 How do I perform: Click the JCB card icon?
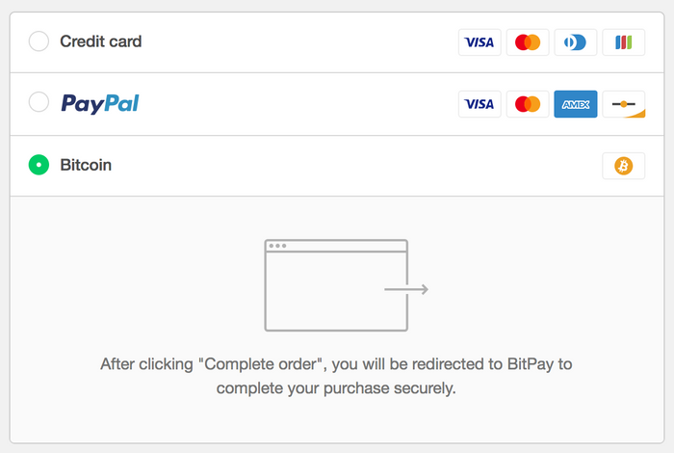(624, 42)
